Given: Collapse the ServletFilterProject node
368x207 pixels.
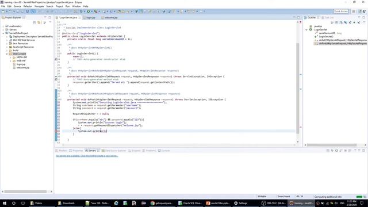Looking at the screenshot, I should click(3, 33).
